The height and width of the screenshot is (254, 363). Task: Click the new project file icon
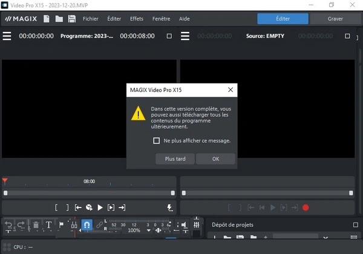47,19
